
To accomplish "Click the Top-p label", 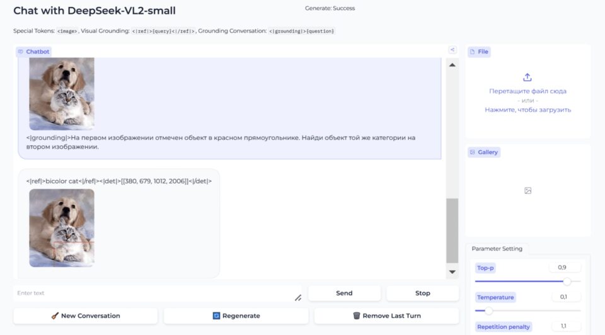I will (485, 268).
